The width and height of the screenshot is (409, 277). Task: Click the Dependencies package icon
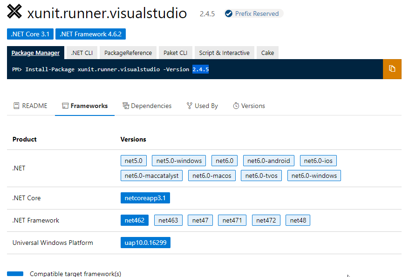pyautogui.click(x=125, y=106)
